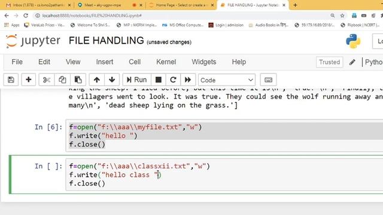Move selected cell up arrow
Viewport: 383px width, 215px height.
pos(97,79)
